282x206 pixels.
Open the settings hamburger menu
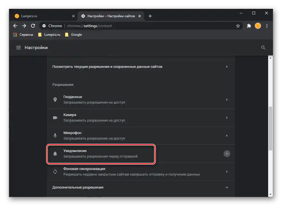coord(18,47)
